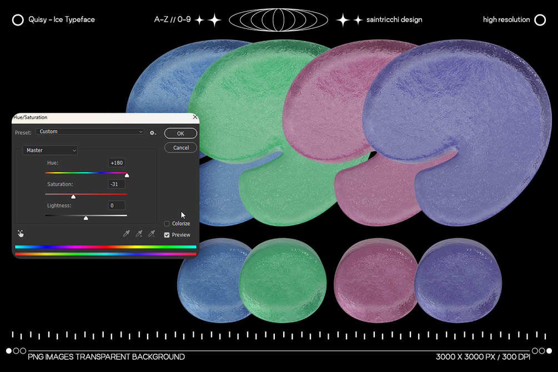Click the Lightness slider handle
Image resolution: width=558 pixels, height=372 pixels.
coord(86,218)
